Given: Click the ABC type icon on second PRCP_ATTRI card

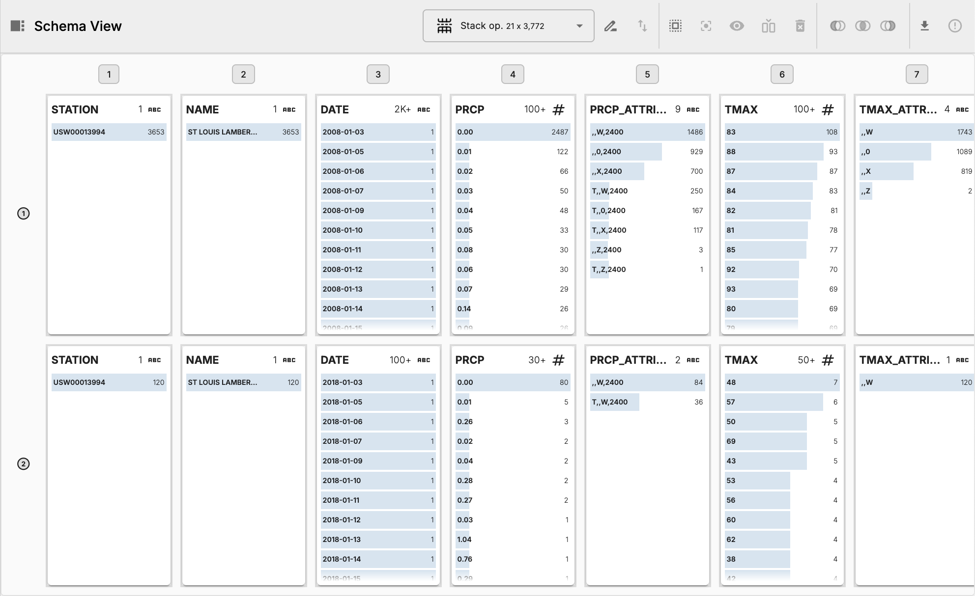Looking at the screenshot, I should (693, 360).
